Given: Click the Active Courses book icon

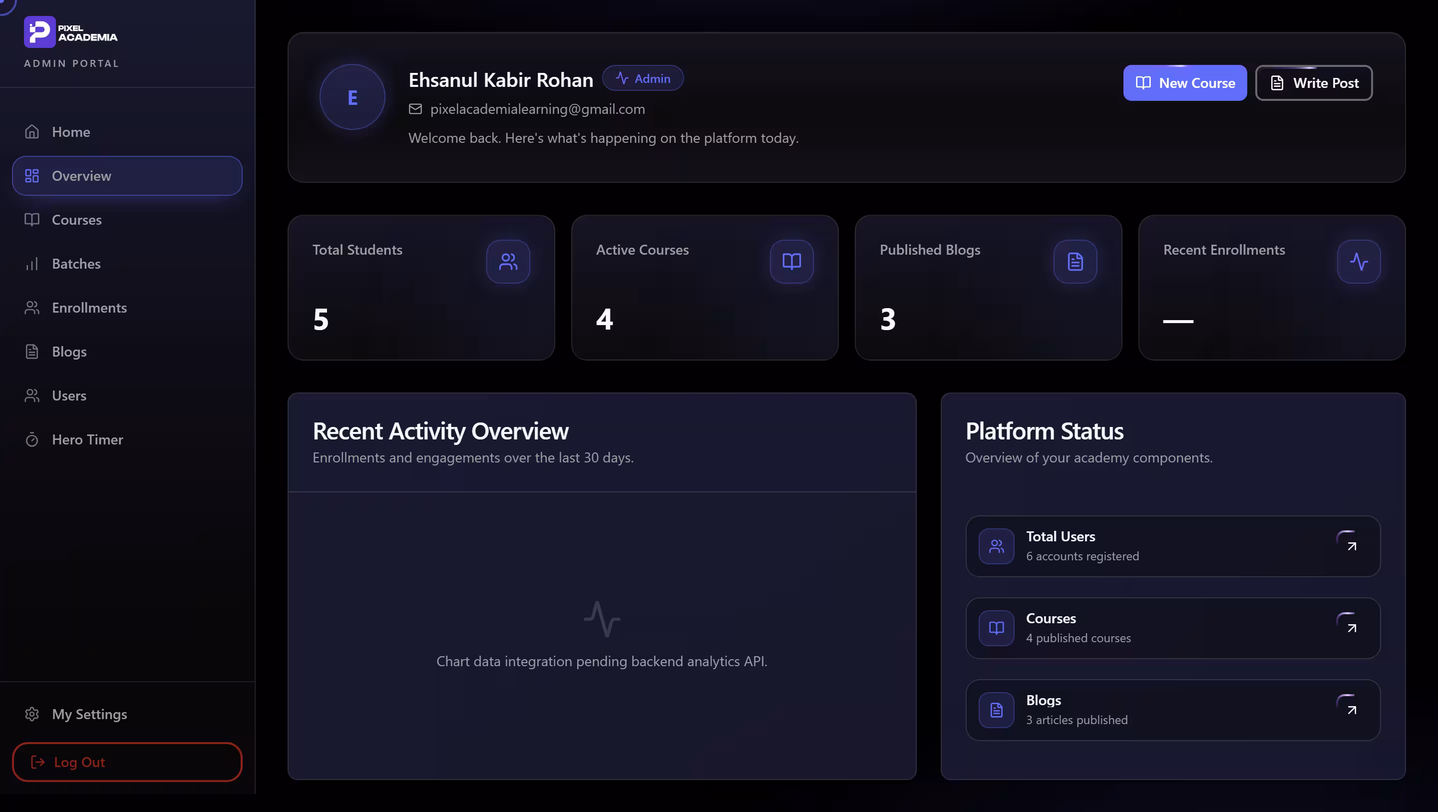Looking at the screenshot, I should pyautogui.click(x=791, y=261).
